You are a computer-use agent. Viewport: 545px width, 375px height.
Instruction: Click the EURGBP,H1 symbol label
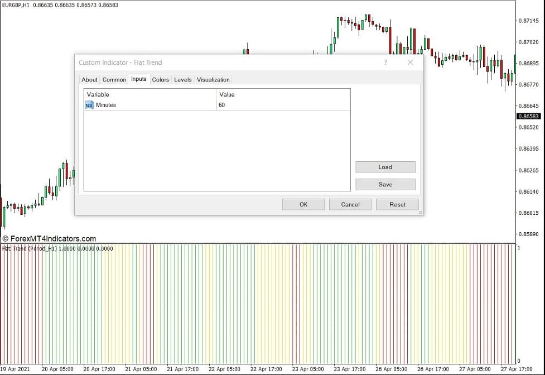17,4
